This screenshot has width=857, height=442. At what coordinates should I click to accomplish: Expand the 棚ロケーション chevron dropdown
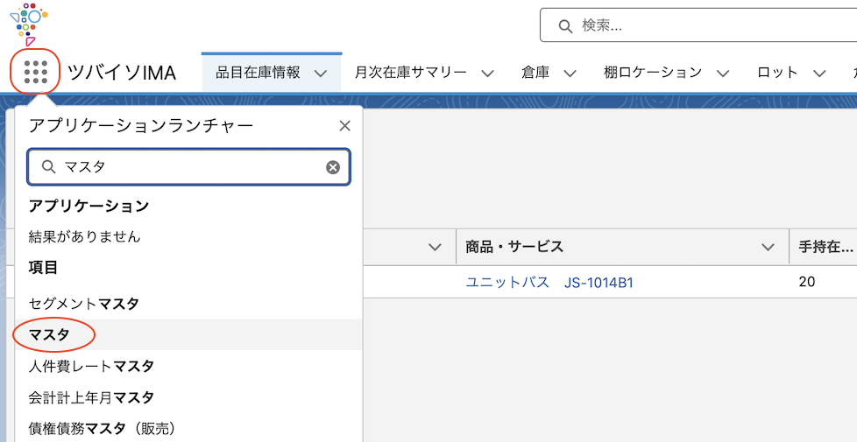[x=723, y=74]
